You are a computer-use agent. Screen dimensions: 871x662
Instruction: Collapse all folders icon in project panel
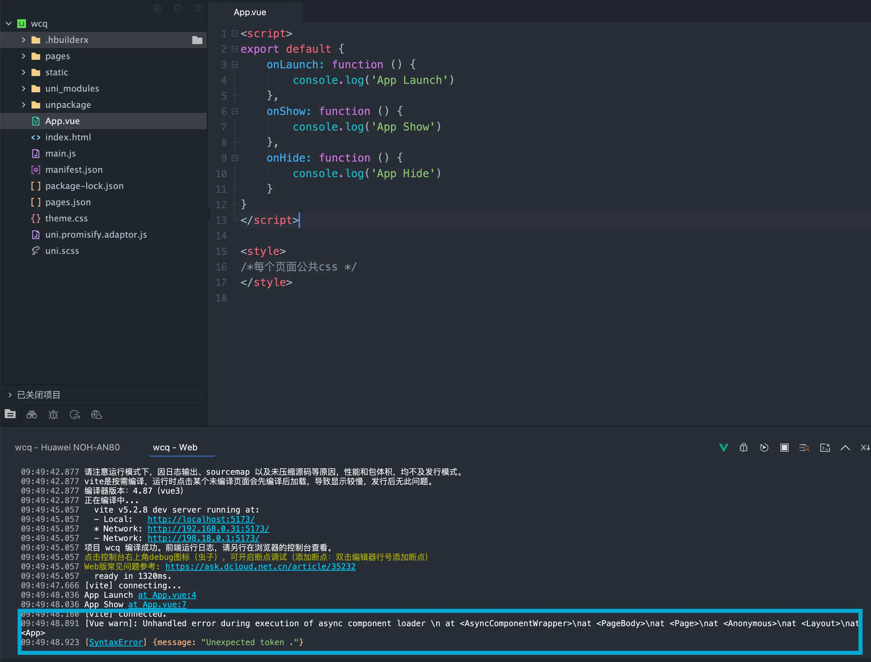pyautogui.click(x=178, y=8)
